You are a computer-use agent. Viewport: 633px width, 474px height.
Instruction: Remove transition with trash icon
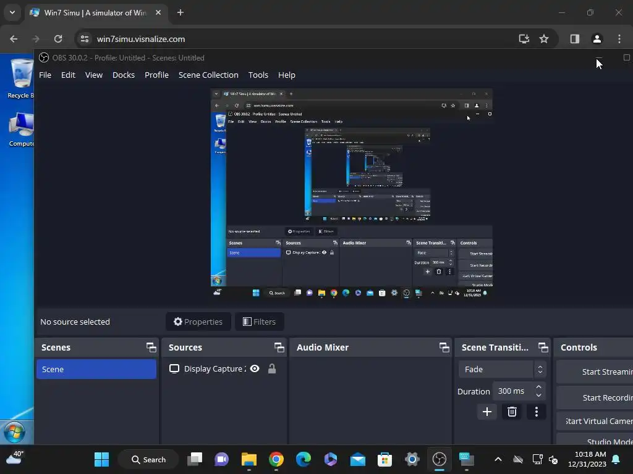click(512, 412)
